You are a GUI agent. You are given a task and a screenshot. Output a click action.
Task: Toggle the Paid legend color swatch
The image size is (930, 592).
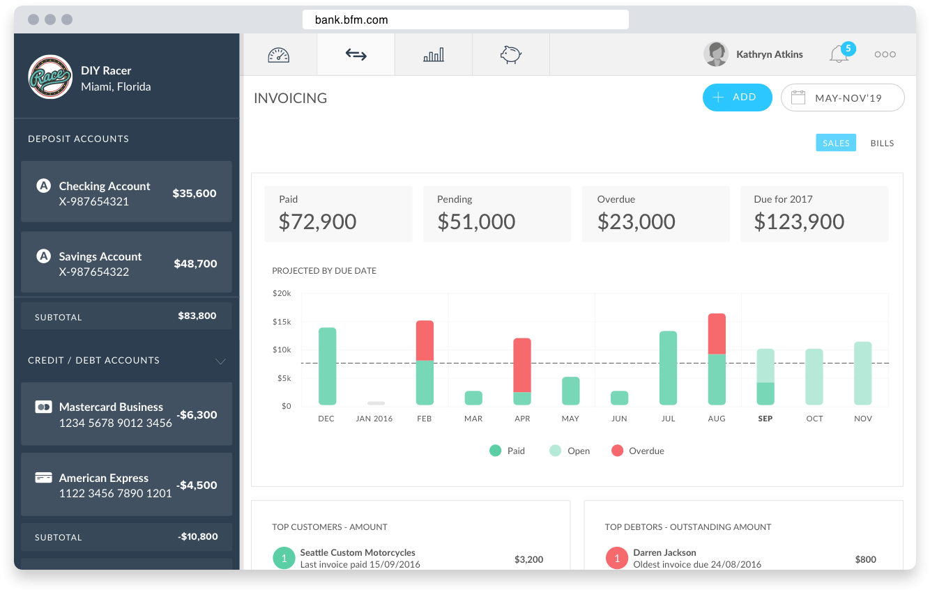[x=495, y=451]
